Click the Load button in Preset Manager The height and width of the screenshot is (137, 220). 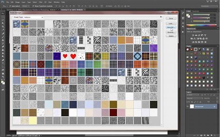(x=171, y=23)
